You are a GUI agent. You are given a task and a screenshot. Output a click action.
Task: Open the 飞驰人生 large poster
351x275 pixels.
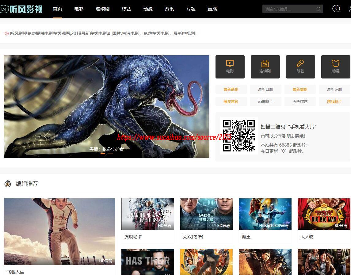[59, 232]
